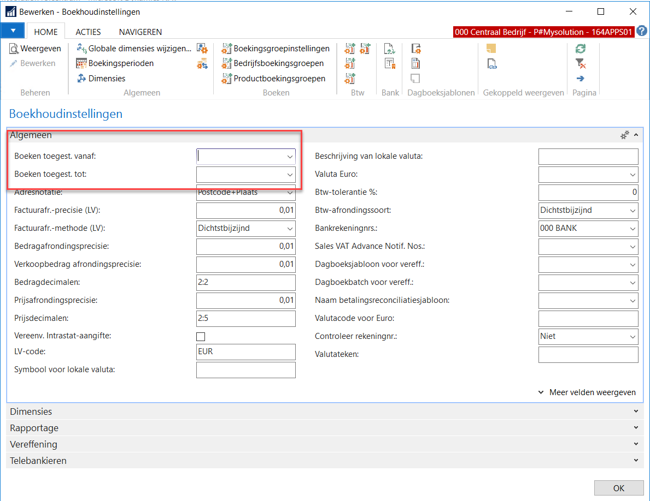Switch to the NAVIGEREN ribbon tab
650x501 pixels.
(x=140, y=32)
